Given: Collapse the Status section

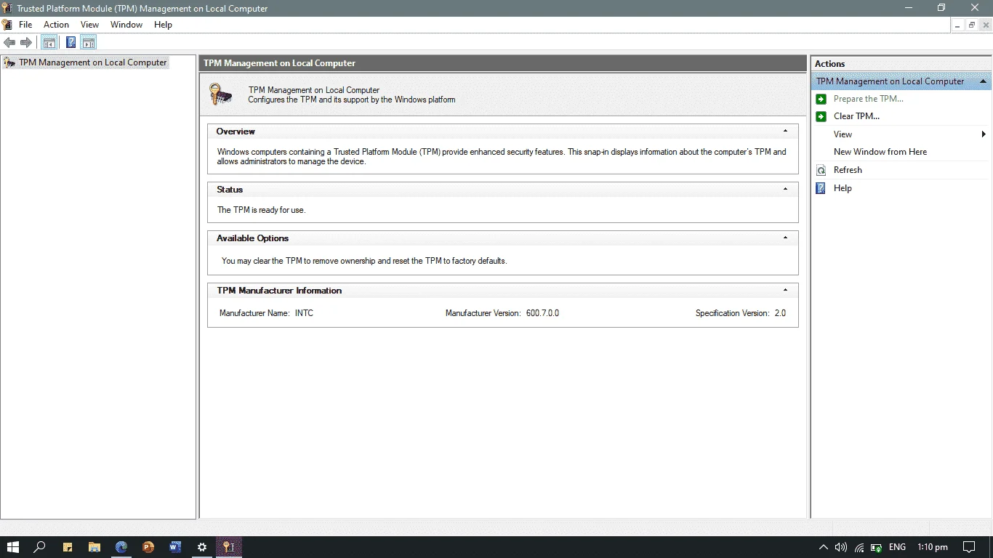Looking at the screenshot, I should (785, 189).
